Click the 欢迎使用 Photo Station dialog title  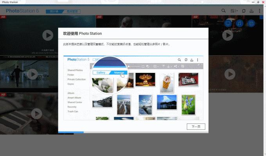83,33
